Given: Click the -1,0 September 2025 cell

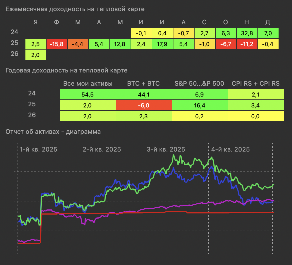Looking at the screenshot, I should [x=205, y=44].
